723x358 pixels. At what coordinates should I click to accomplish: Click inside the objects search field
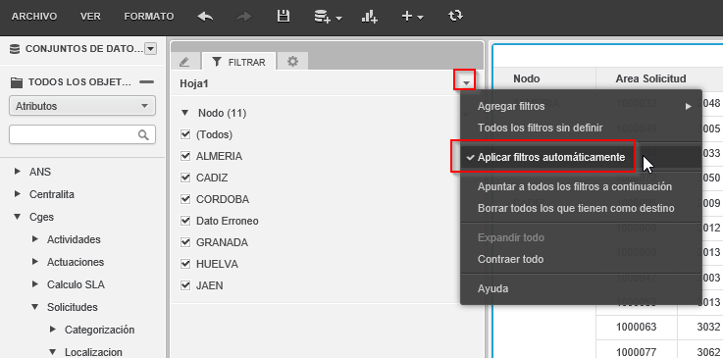point(74,134)
